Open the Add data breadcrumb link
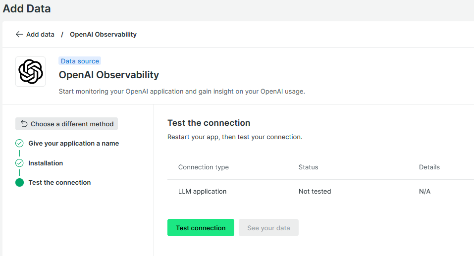474x256 pixels. [x=40, y=35]
